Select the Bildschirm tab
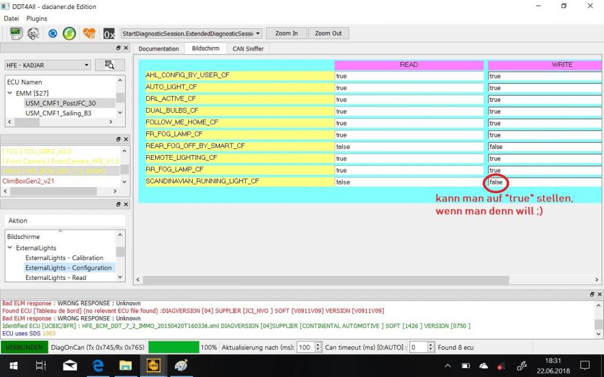The image size is (604, 377). coord(206,48)
